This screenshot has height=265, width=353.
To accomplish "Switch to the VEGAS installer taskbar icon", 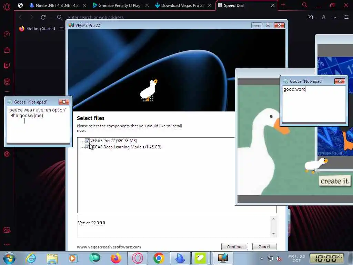I will pyautogui.click(x=223, y=258).
